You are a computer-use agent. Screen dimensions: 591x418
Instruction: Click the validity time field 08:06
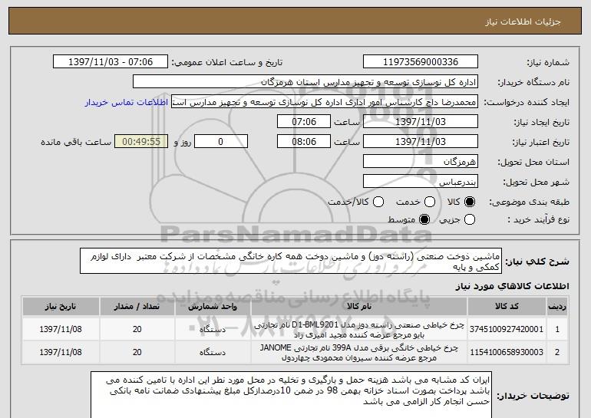[304, 142]
